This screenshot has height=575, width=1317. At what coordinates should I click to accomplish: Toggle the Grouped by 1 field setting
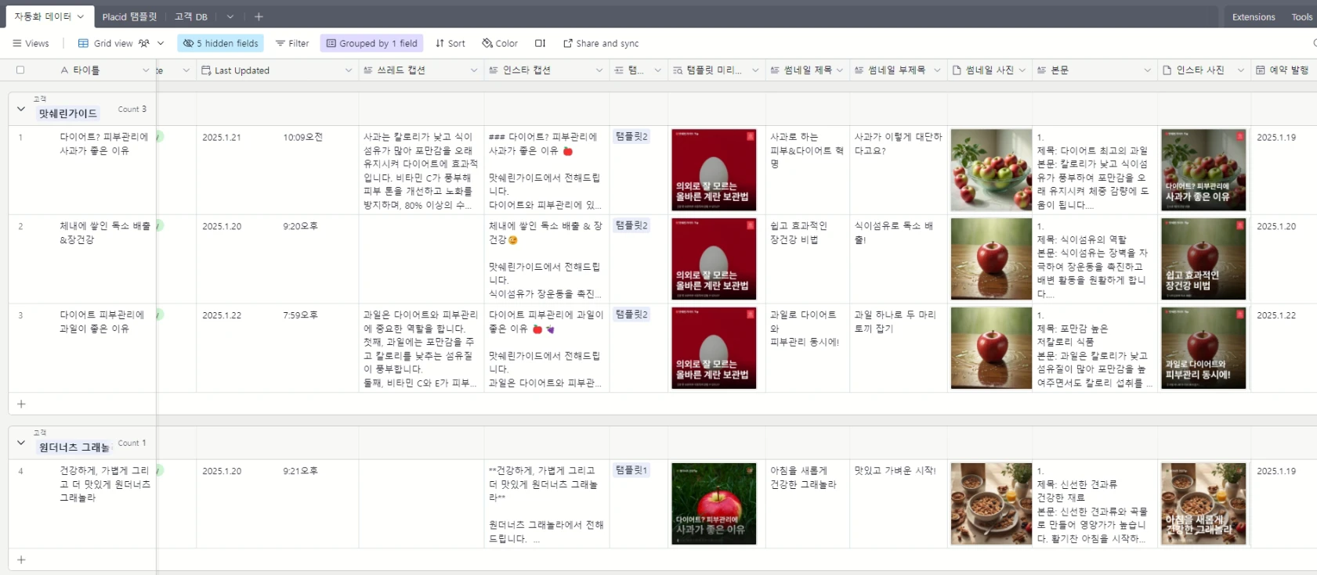(371, 44)
